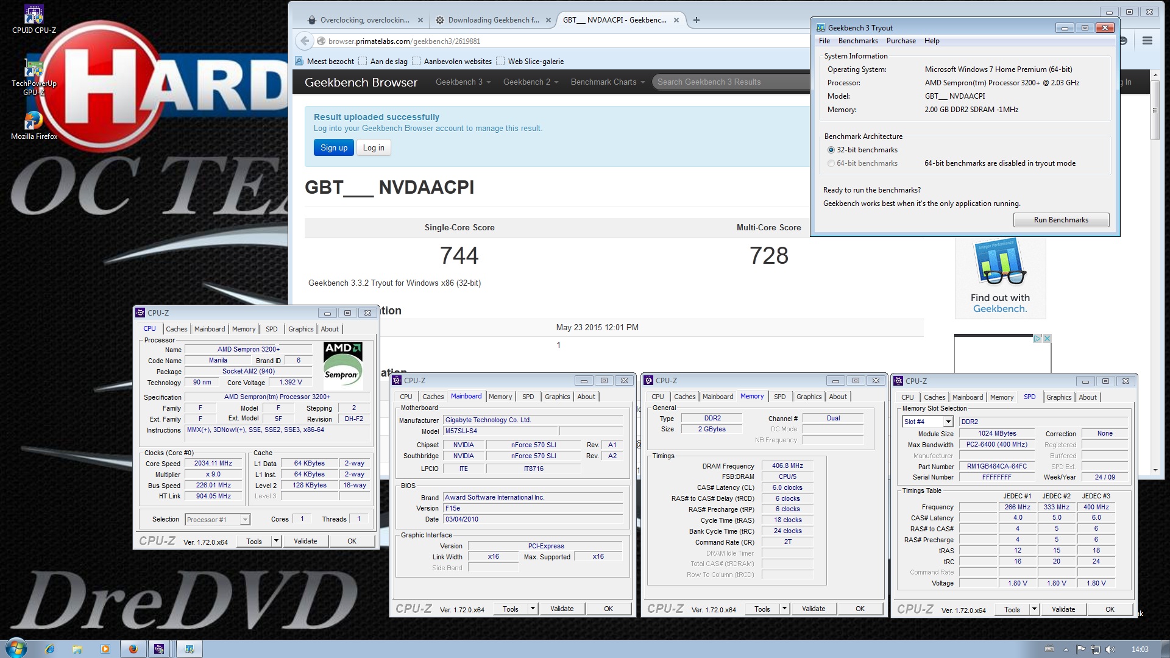
Task: Expand the Geekbench 2 navigation dropdown
Action: coord(530,82)
